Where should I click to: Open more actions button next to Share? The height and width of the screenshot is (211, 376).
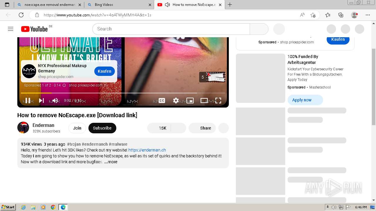click(x=224, y=128)
